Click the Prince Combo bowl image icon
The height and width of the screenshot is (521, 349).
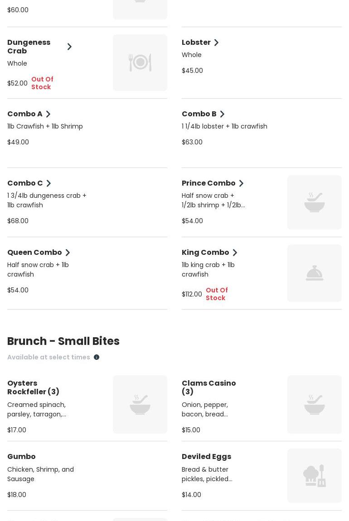[x=314, y=202]
